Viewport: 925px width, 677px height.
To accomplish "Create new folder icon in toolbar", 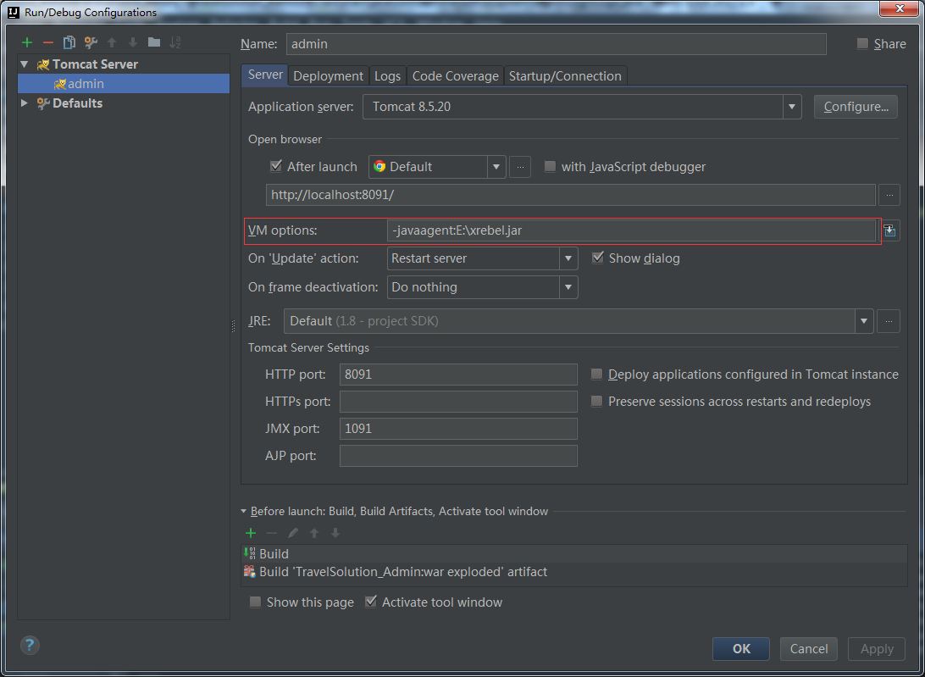I will click(154, 42).
